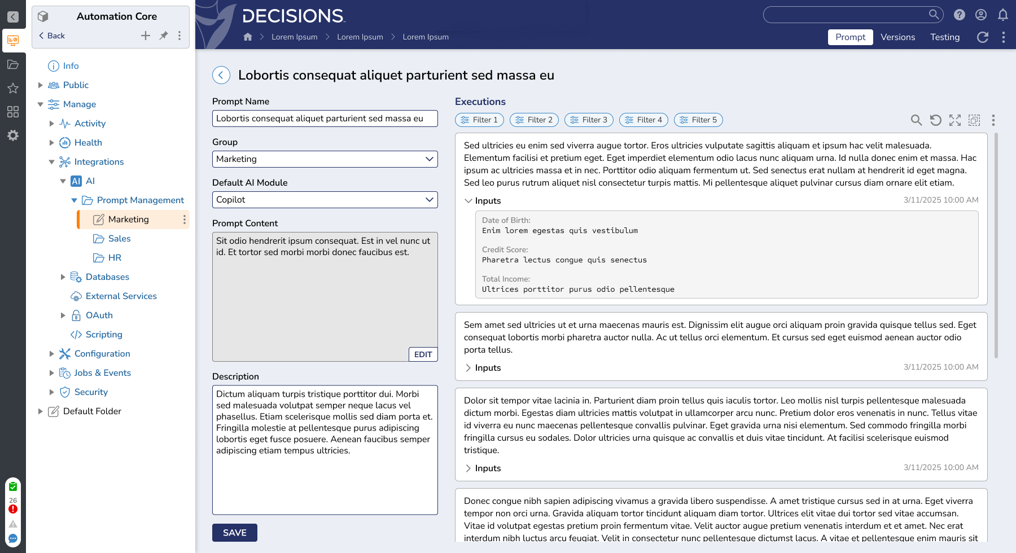Image resolution: width=1016 pixels, height=553 pixels.
Task: Pin the Automation Core sidebar
Action: coord(164,35)
